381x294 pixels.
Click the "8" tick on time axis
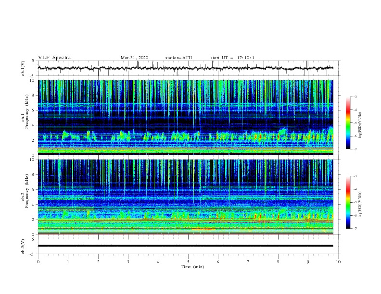click(x=278, y=262)
